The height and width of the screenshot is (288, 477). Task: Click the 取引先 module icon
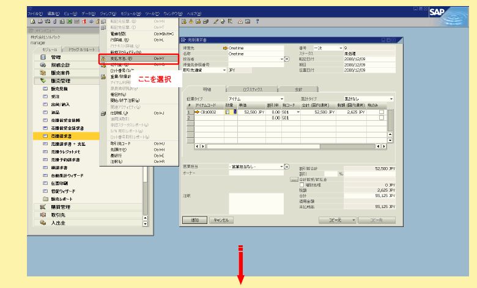pyautogui.click(x=43, y=215)
